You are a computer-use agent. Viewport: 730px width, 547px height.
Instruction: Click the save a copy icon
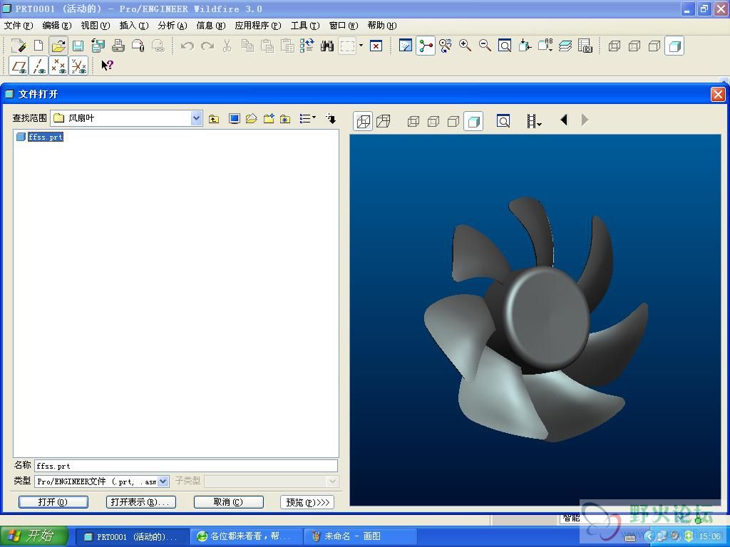(x=98, y=46)
